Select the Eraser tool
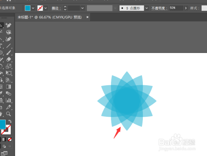The width and height of the screenshot is (207, 156). 8,60
